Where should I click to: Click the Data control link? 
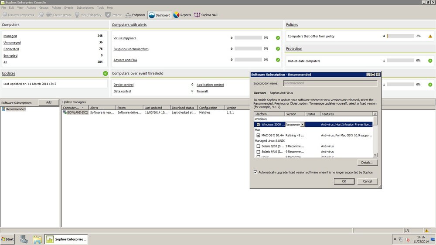click(123, 91)
